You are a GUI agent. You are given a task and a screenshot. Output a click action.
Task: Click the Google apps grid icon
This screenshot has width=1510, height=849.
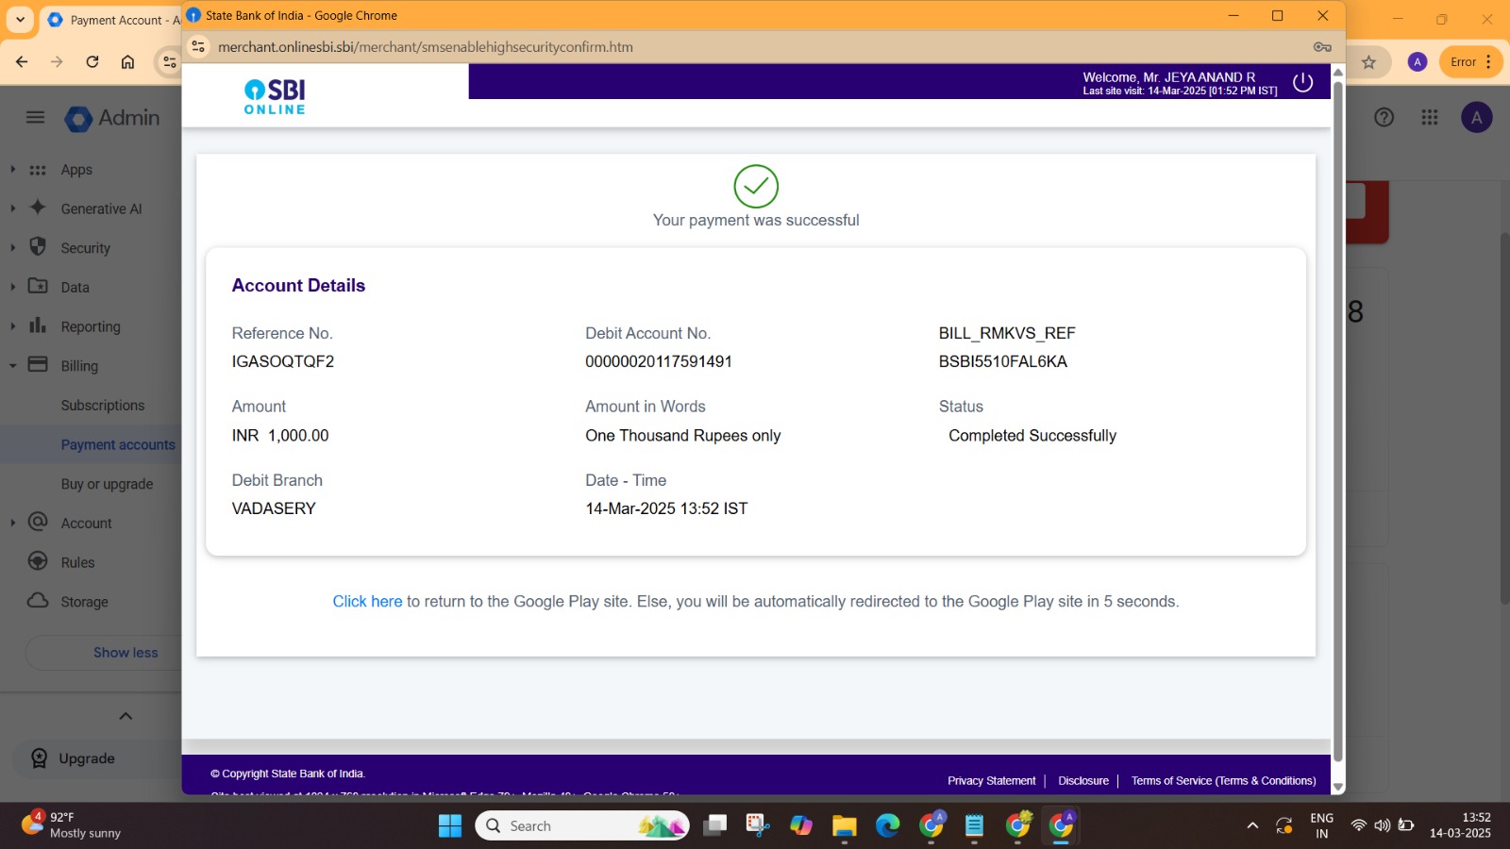(x=1430, y=118)
